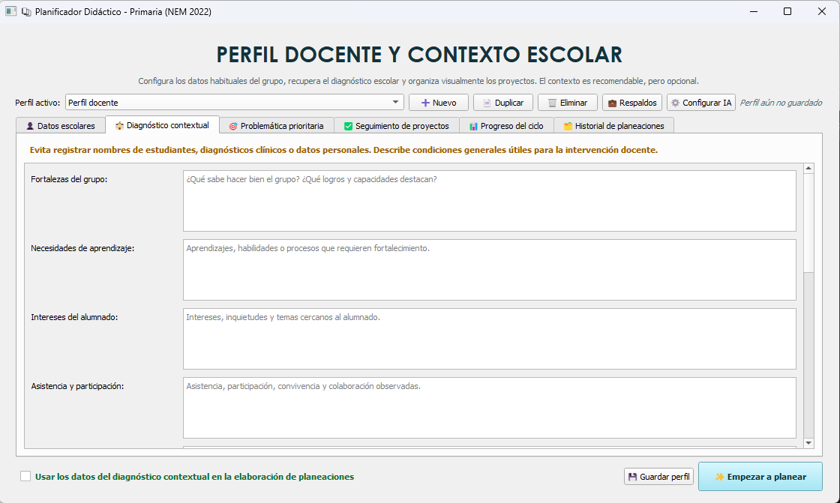Click the vertical scrollbar thumb

click(x=809, y=223)
